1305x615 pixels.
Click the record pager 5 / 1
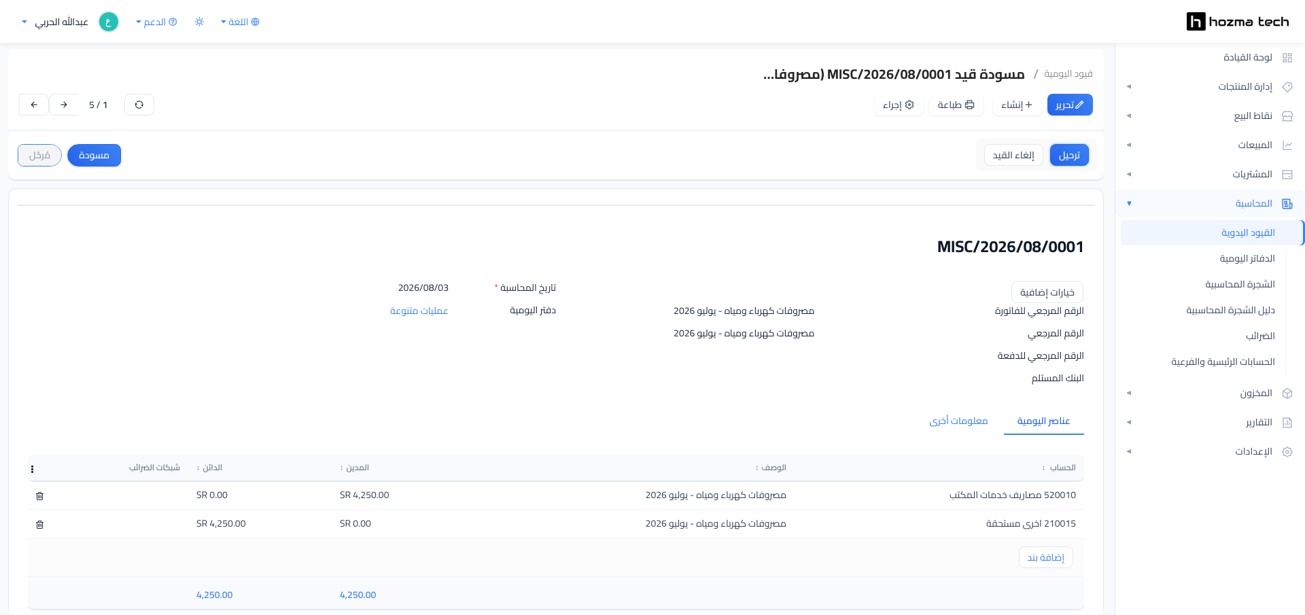coord(98,105)
